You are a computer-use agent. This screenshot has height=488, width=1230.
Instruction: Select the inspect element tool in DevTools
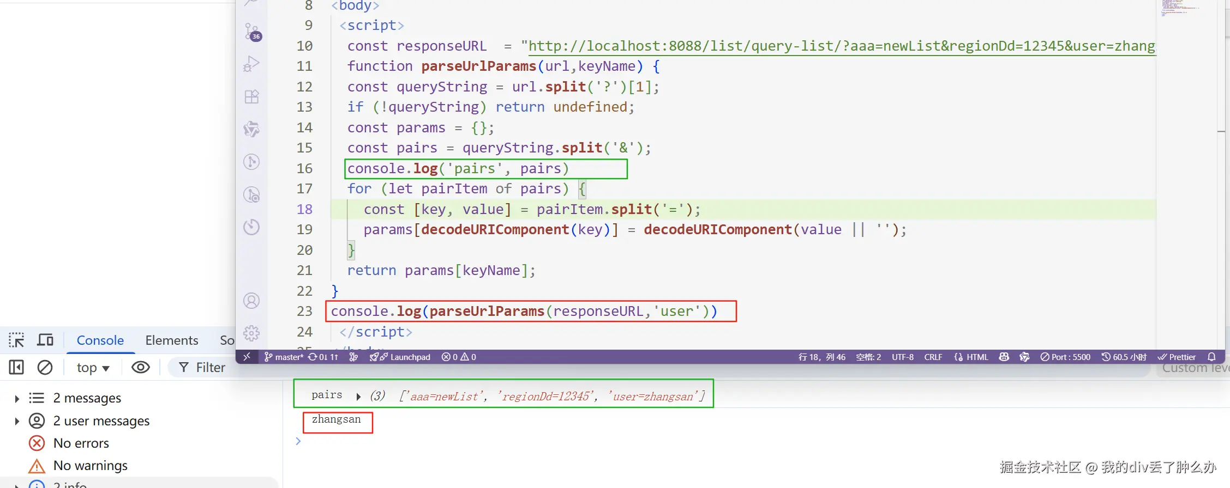(x=16, y=340)
